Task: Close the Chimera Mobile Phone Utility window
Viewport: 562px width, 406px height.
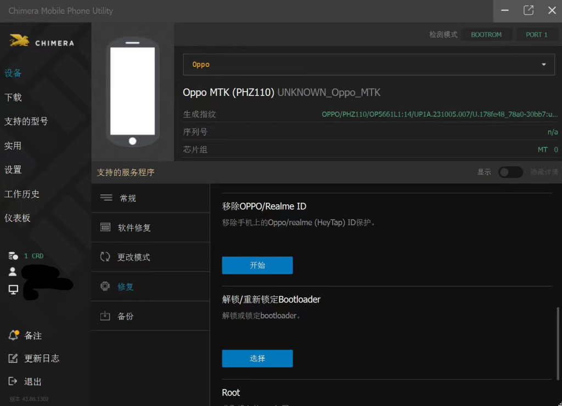Action: tap(552, 10)
